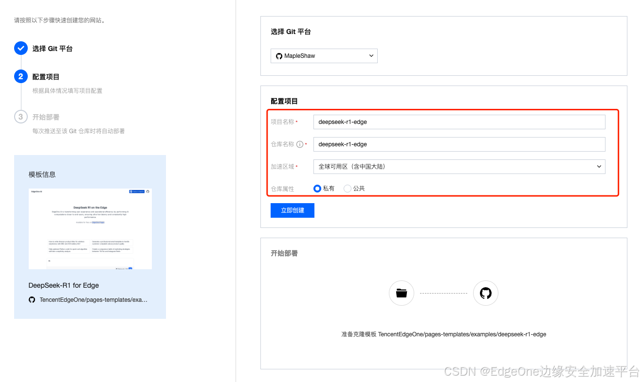This screenshot has height=382, width=642.
Task: Click the completed step checkmark icon
Action: click(21, 48)
